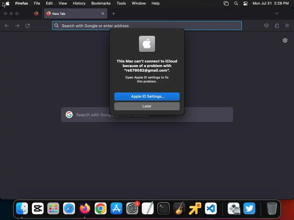Image resolution: width=294 pixels, height=220 pixels.
Task: Open Control Center in menu bar
Action: click(245, 3)
